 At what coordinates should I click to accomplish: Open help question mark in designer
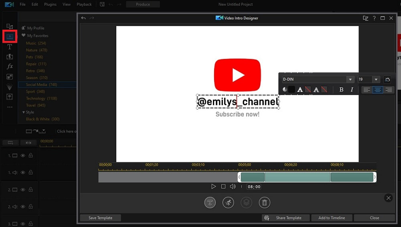(x=374, y=18)
